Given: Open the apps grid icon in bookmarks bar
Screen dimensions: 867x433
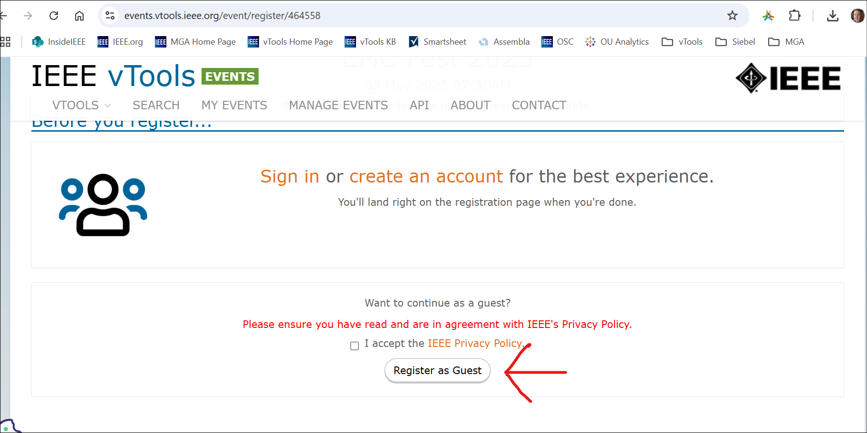Looking at the screenshot, I should click(5, 42).
